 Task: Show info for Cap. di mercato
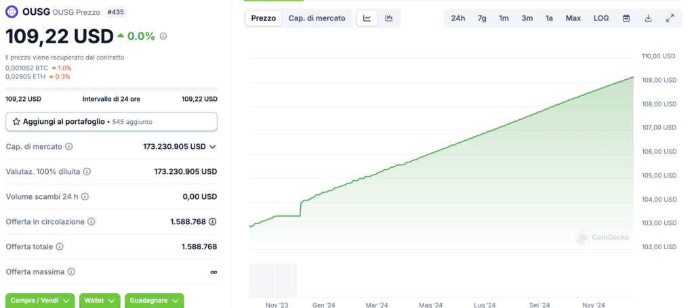69,146
